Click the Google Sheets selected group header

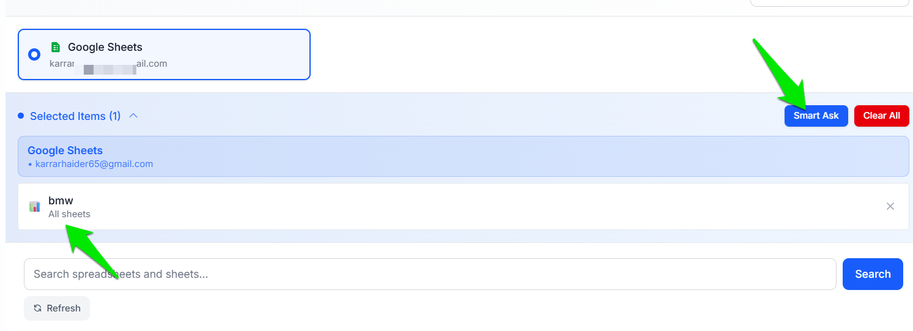pos(65,151)
